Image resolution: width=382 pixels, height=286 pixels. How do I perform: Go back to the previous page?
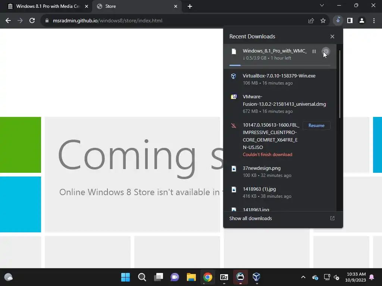(8, 21)
